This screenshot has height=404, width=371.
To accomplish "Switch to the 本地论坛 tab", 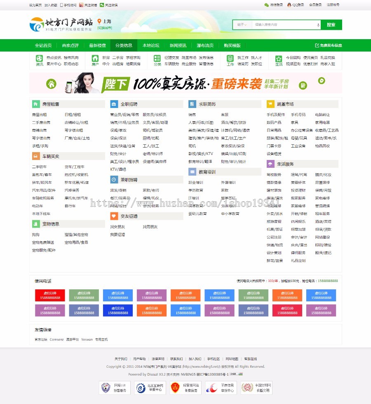I will pos(151,45).
